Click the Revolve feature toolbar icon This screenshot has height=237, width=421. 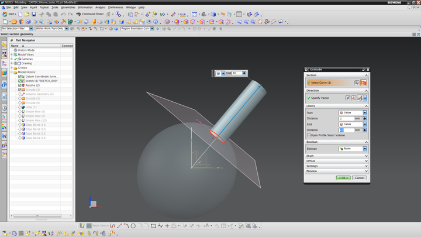(x=21, y=22)
